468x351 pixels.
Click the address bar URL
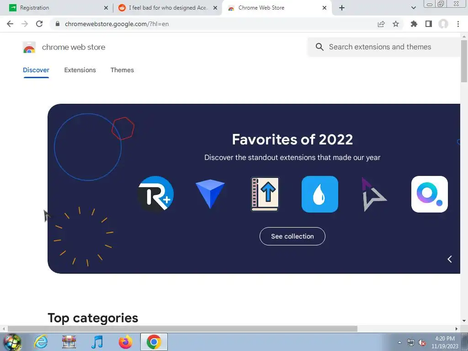[117, 24]
